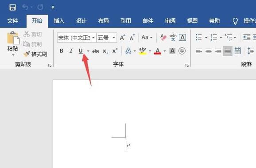The height and width of the screenshot is (168, 256).
Task: Click the Decrease Font Size icon
Action: 132,38
